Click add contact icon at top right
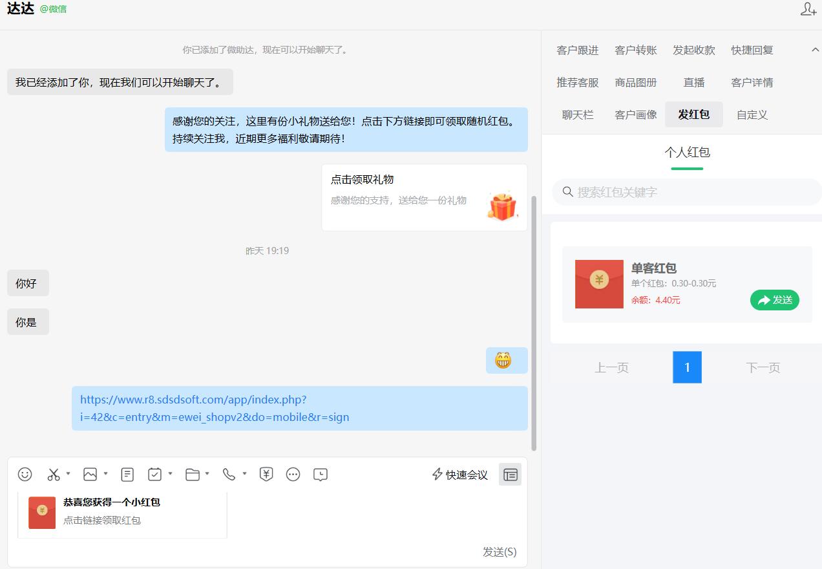The width and height of the screenshot is (822, 569). (x=808, y=9)
